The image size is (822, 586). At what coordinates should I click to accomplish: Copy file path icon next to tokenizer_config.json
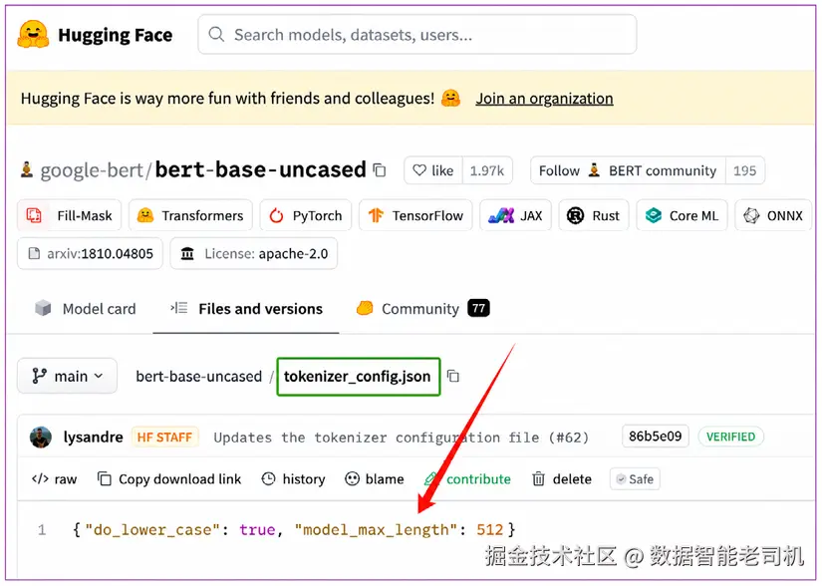(453, 376)
